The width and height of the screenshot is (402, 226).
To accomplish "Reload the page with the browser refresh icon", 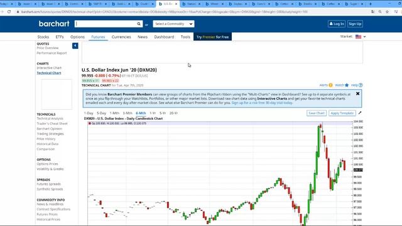I will 9,12.
